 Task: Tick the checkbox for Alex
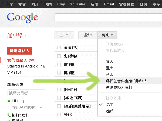59,114
